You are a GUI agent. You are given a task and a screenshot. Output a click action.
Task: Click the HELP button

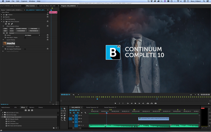[x=12, y=29]
